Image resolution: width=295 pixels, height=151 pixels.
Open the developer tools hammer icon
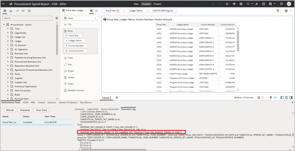[x=234, y=4]
